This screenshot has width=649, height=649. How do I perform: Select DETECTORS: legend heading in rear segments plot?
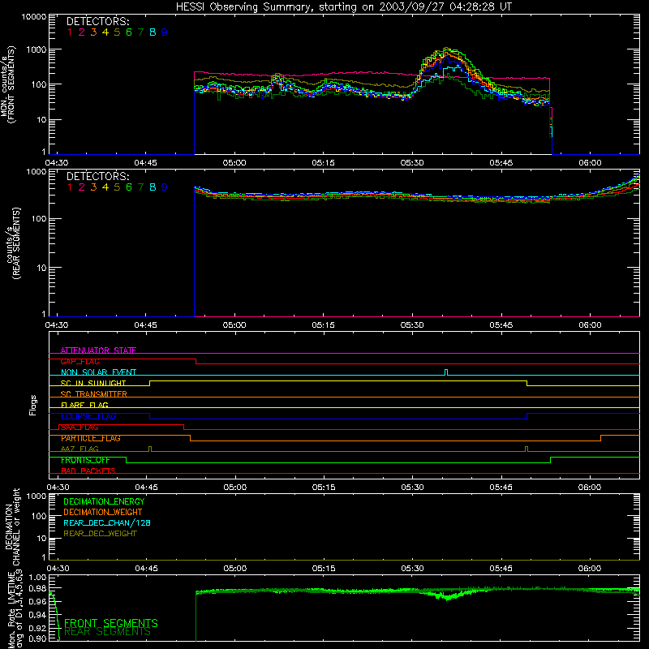pos(97,176)
